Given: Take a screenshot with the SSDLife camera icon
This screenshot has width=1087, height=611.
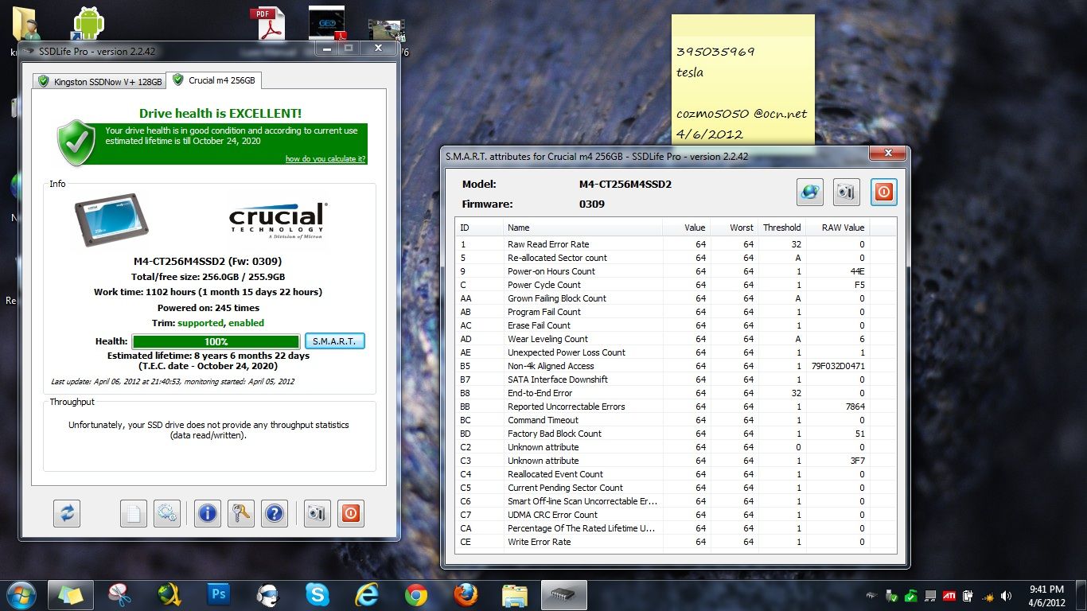Looking at the screenshot, I should click(x=317, y=513).
